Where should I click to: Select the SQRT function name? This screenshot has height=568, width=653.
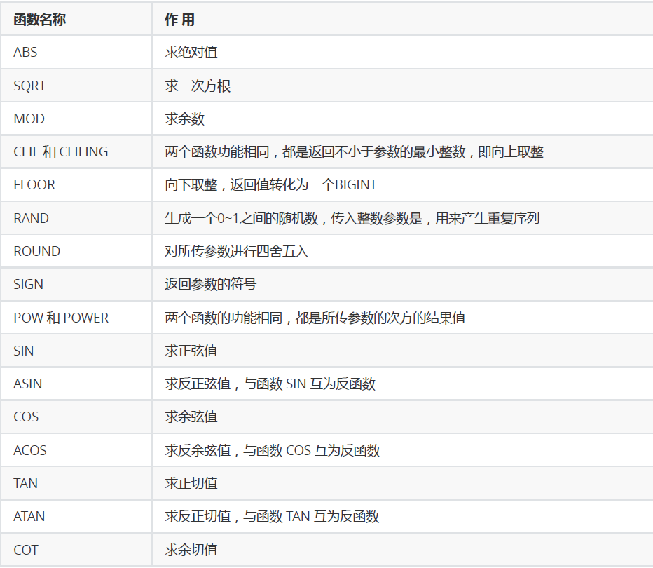coord(29,86)
